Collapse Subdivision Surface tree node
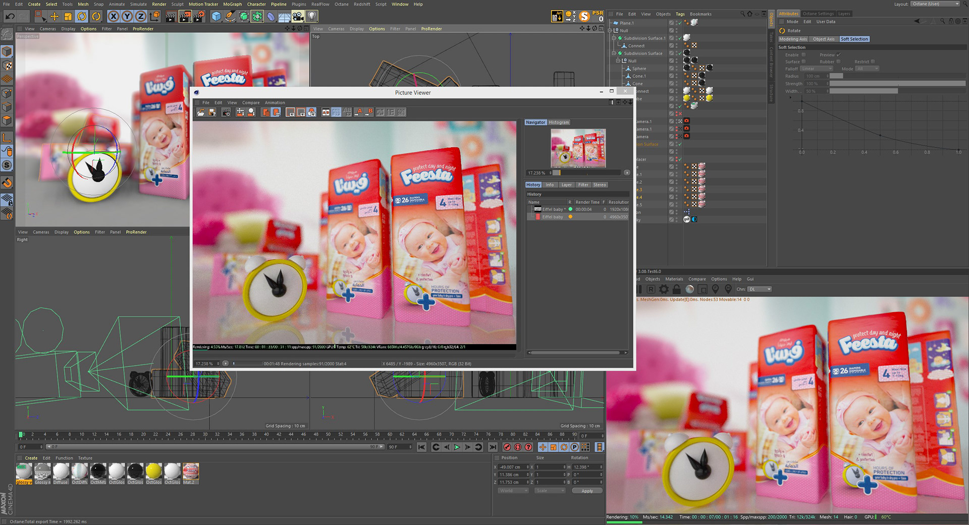The width and height of the screenshot is (969, 525). [x=614, y=53]
